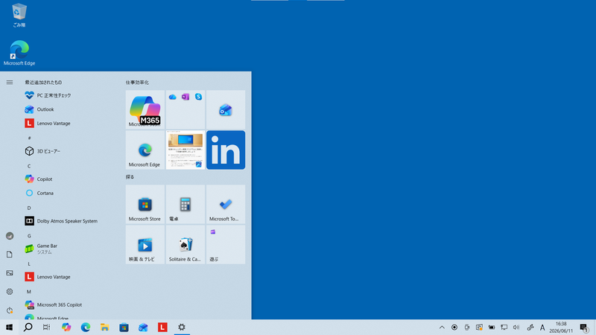Open Dolby Atmos Speaker System
This screenshot has height=335, width=596.
pos(69,221)
